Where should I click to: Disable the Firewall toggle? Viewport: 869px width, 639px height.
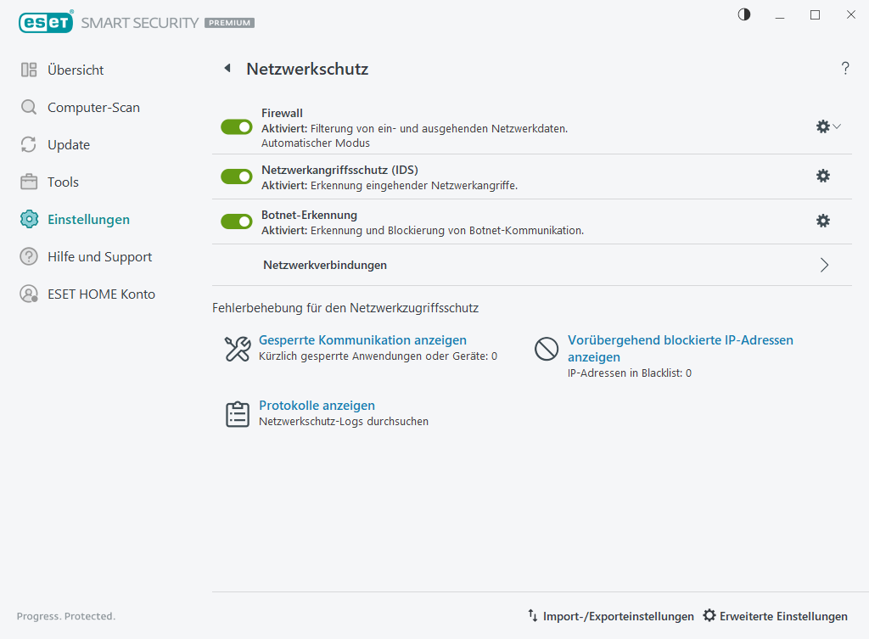237,127
